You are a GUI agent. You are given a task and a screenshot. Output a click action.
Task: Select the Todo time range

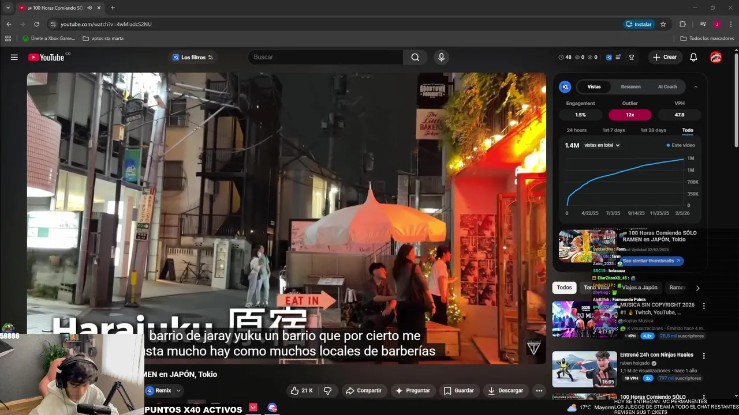(x=687, y=130)
